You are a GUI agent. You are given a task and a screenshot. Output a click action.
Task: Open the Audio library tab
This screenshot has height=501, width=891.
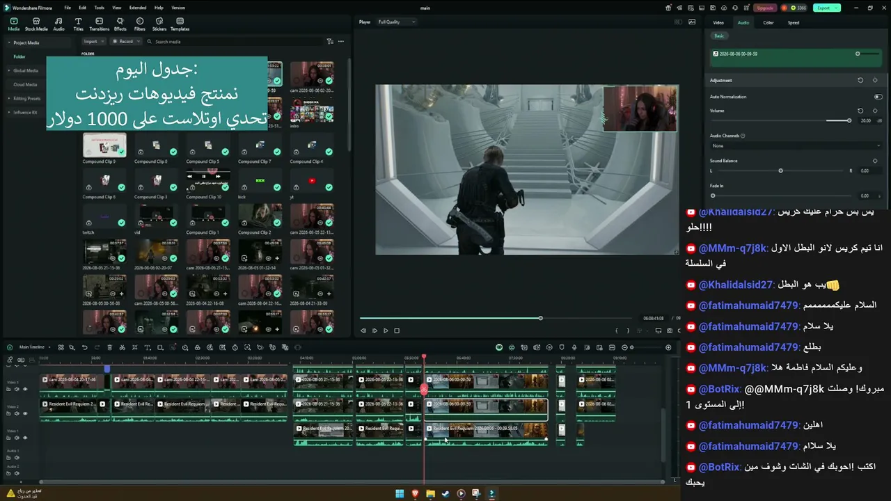point(58,24)
